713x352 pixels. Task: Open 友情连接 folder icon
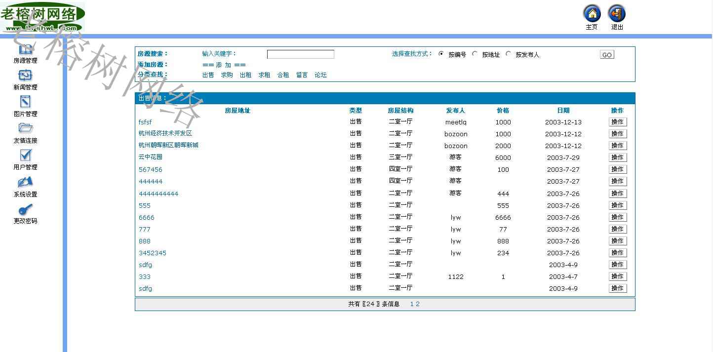[25, 128]
